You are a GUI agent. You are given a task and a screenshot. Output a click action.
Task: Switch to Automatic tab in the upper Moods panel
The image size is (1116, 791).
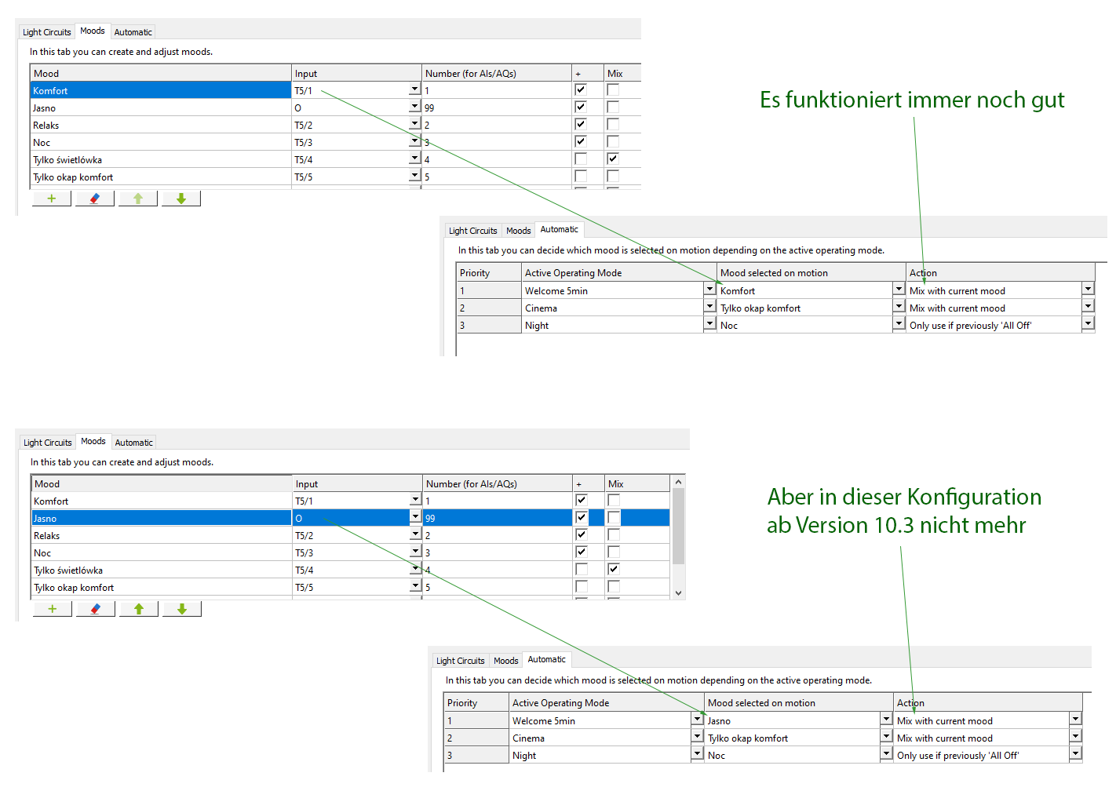coord(133,32)
